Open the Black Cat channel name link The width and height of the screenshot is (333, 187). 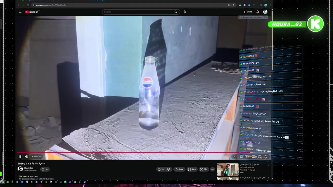click(29, 168)
